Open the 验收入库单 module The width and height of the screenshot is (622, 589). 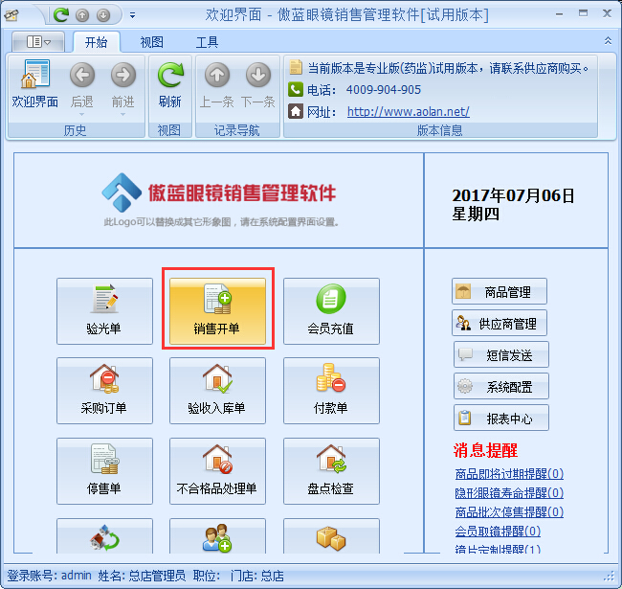pos(217,391)
